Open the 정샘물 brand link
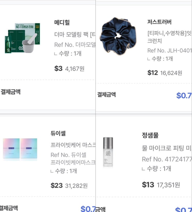This screenshot has width=192, height=212. (x=150, y=135)
